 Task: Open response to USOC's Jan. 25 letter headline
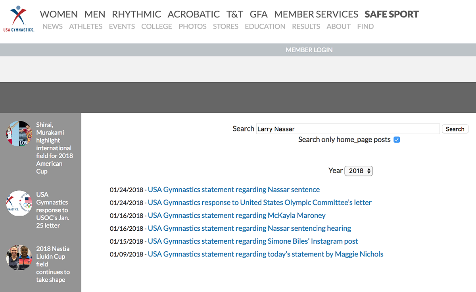tap(52, 210)
